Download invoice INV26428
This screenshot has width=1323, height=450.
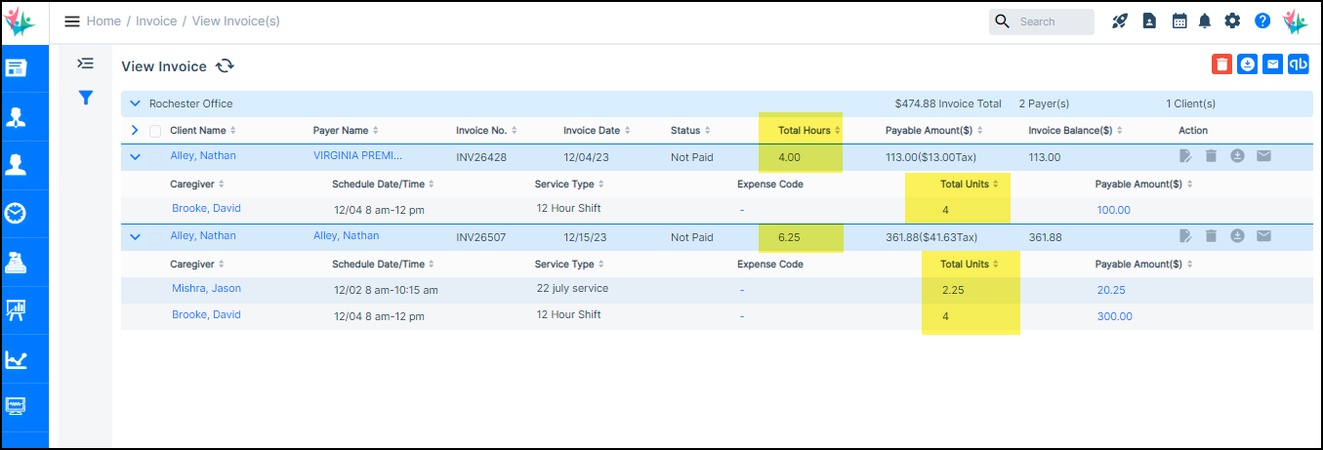(x=1237, y=156)
